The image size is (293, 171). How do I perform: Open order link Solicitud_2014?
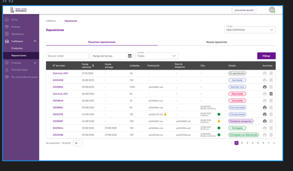pos(60,74)
